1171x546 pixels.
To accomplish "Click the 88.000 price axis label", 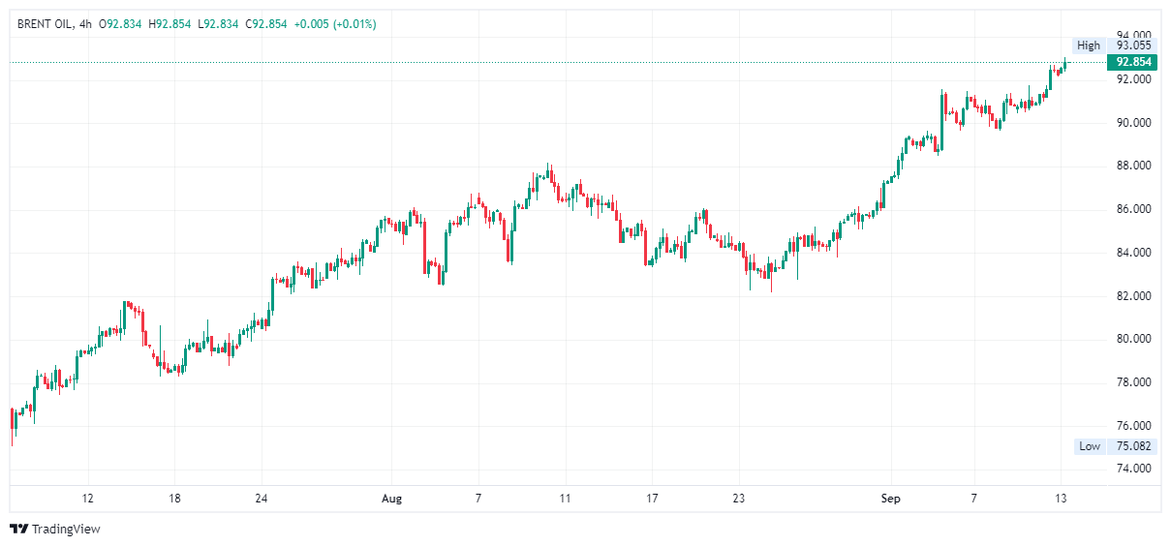I will (x=1133, y=166).
